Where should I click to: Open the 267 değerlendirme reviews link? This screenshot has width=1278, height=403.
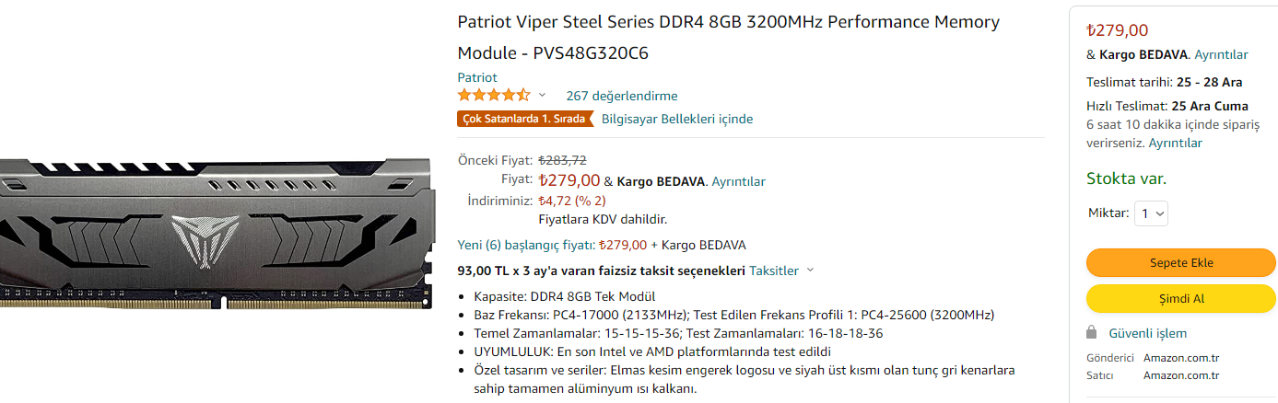622,96
